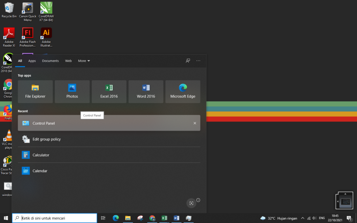
Task: Activate search with a screenshot icon
Action: click(x=191, y=203)
